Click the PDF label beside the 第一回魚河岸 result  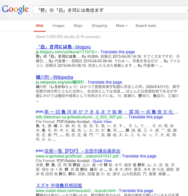(39, 112)
